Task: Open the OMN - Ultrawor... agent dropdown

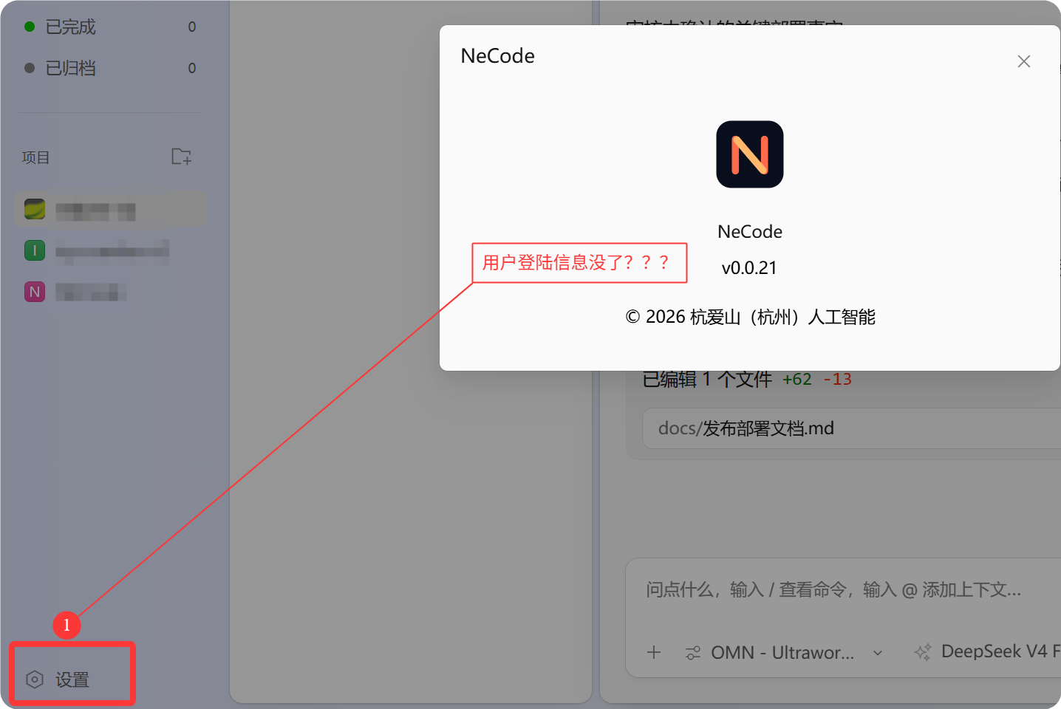Action: click(784, 652)
